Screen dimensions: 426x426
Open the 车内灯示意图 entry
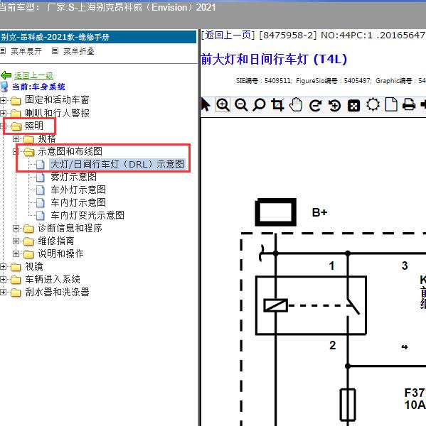[x=78, y=202]
